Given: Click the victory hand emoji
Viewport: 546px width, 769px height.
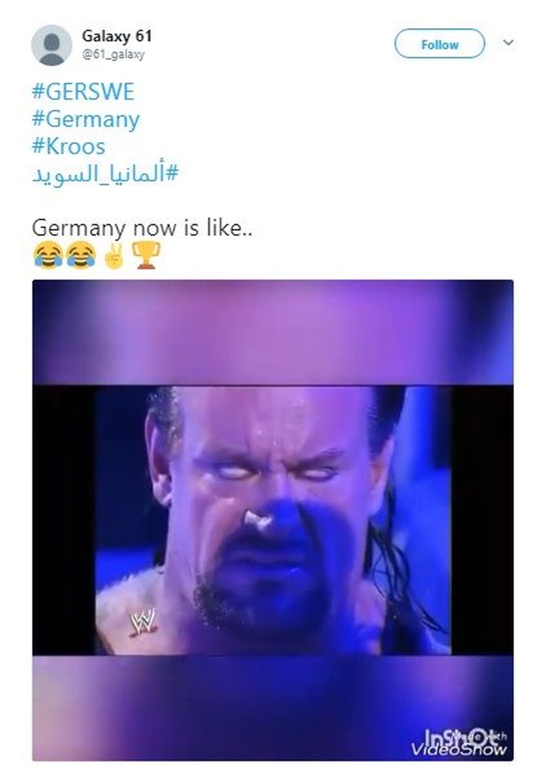Looking at the screenshot, I should point(114,255).
